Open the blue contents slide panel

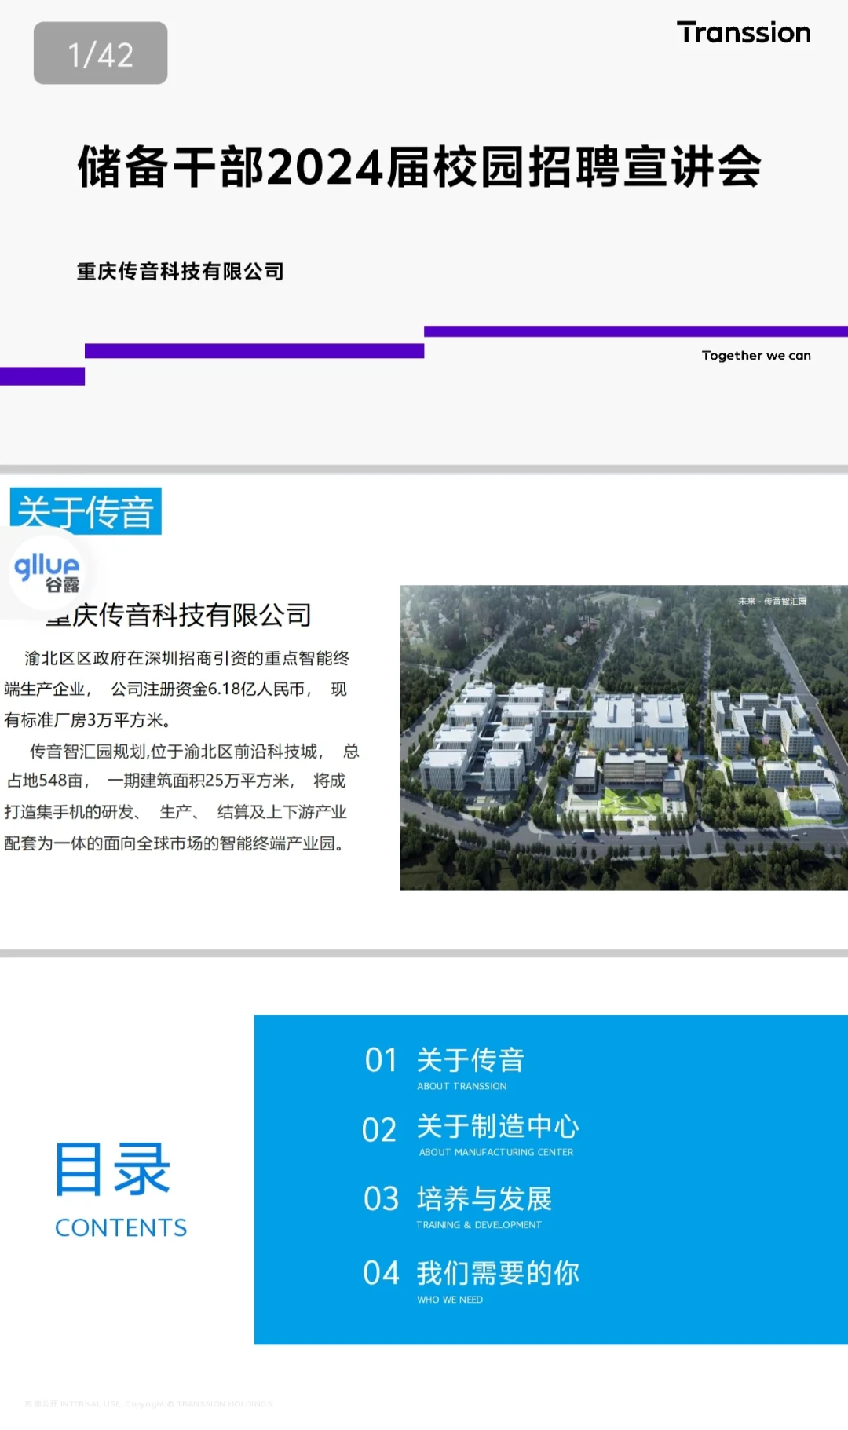pos(551,1179)
